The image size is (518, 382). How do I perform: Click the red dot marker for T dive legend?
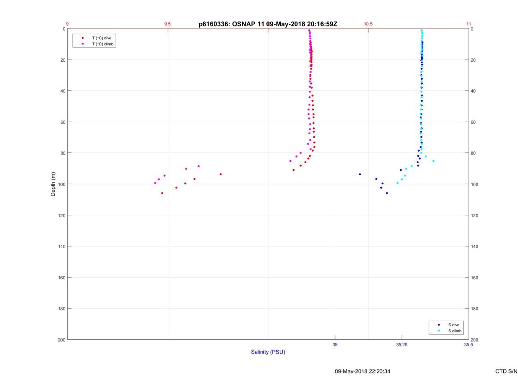click(82, 38)
